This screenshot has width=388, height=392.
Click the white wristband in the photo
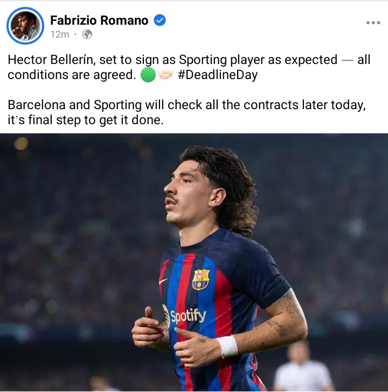tap(227, 346)
